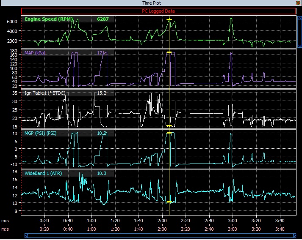
Task: Click the white 1:00 time axis label
Action: 91,221
